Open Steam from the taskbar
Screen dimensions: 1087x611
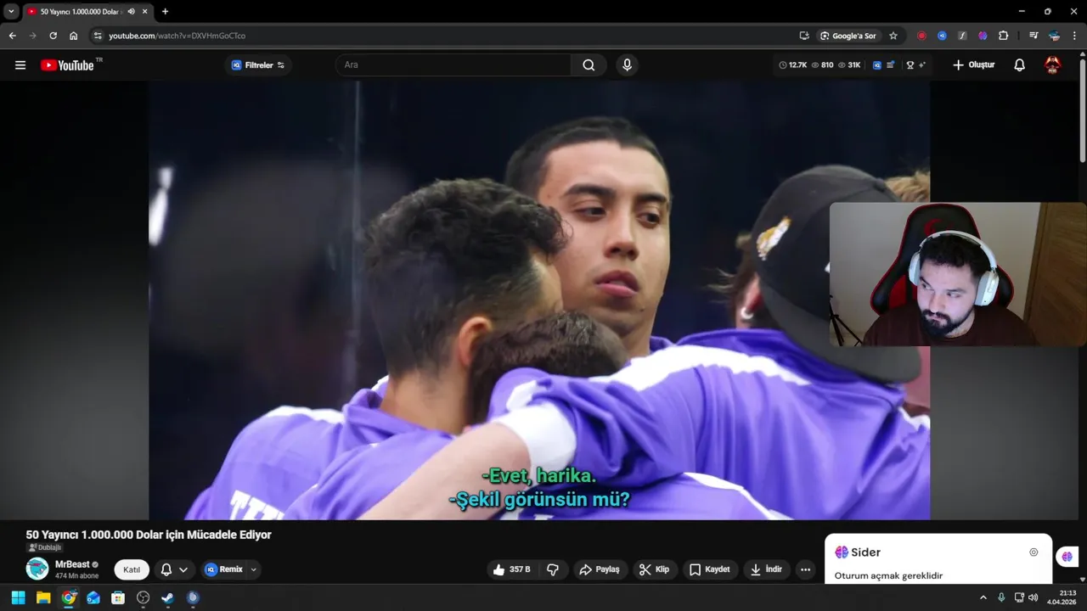pyautogui.click(x=168, y=597)
